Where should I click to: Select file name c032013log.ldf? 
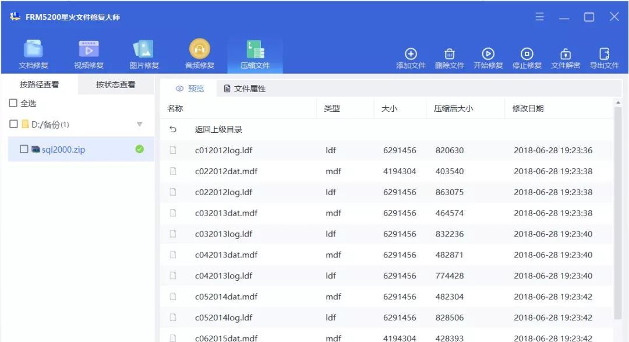[x=224, y=234]
